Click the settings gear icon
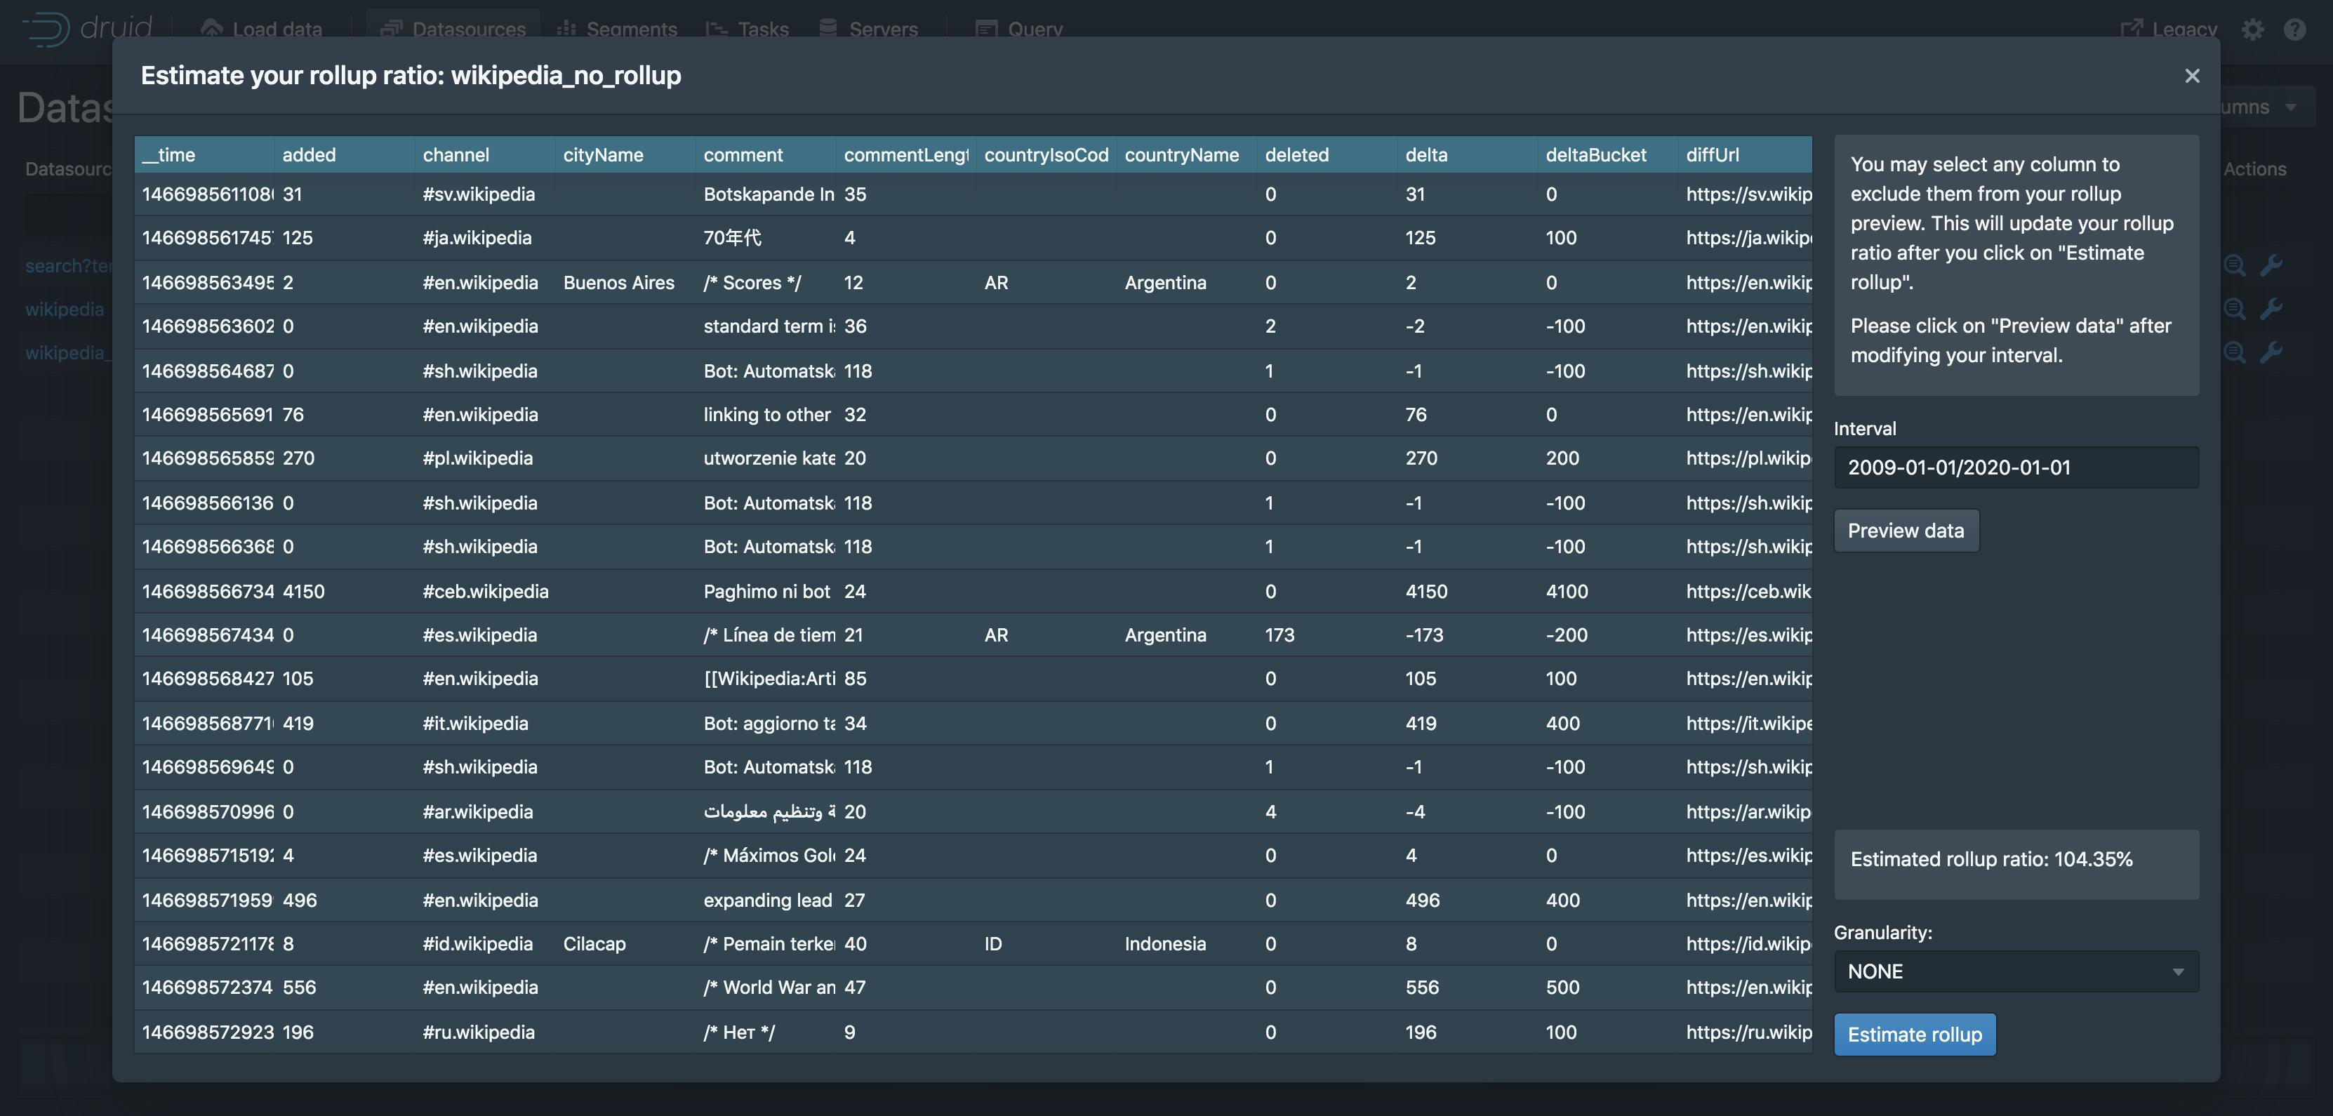This screenshot has width=2333, height=1116. 2252,29
